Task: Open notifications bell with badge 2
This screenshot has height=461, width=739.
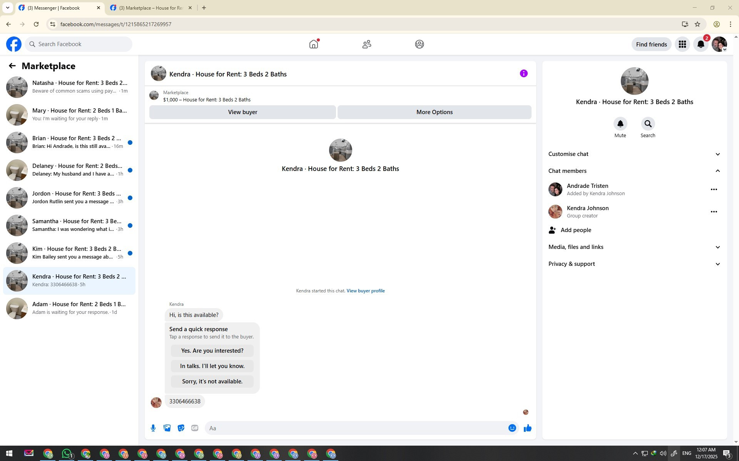Action: [x=701, y=45]
